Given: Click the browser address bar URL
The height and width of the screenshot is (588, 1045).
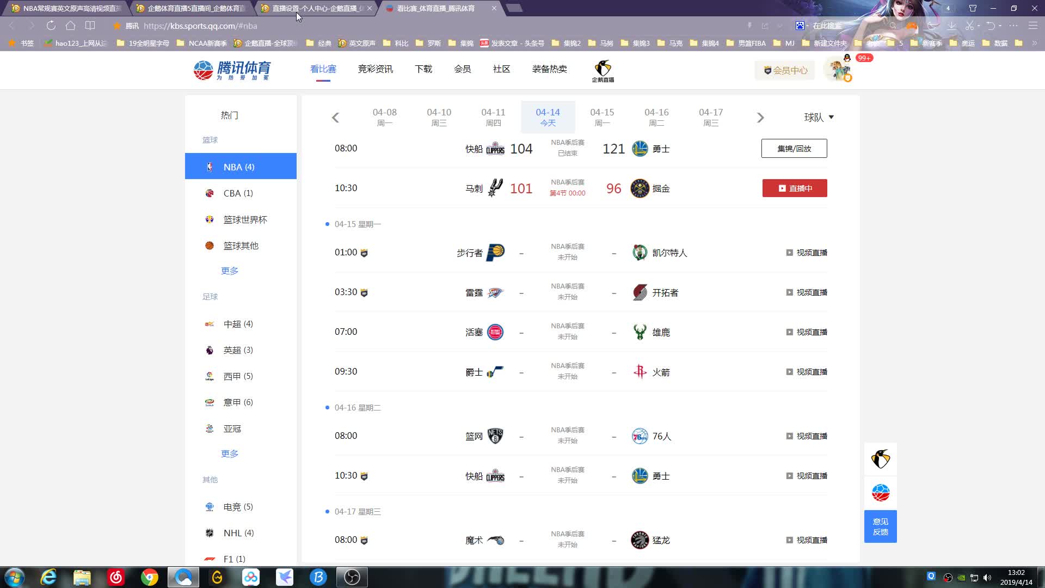Looking at the screenshot, I should tap(200, 26).
